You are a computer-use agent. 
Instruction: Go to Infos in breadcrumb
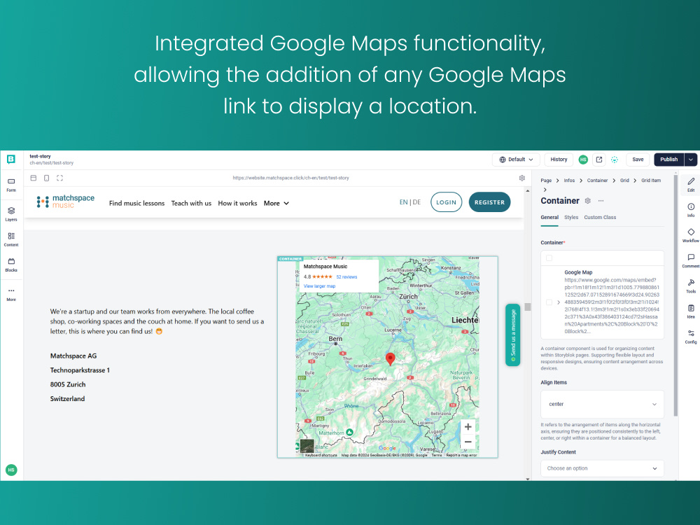569,181
